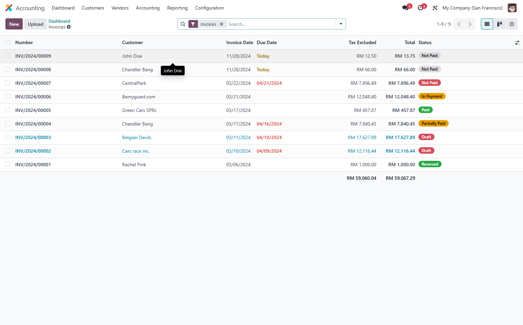Click the Upload button
Image resolution: width=523 pixels, height=325 pixels.
point(36,24)
